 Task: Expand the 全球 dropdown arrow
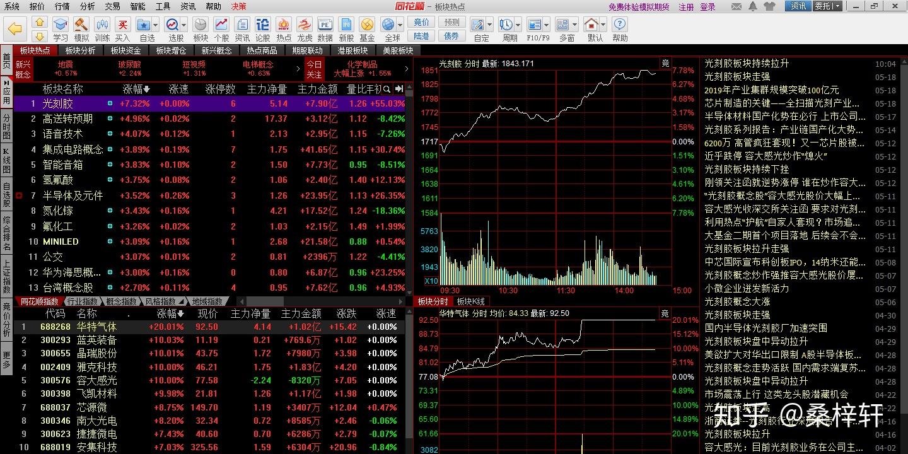click(x=400, y=25)
